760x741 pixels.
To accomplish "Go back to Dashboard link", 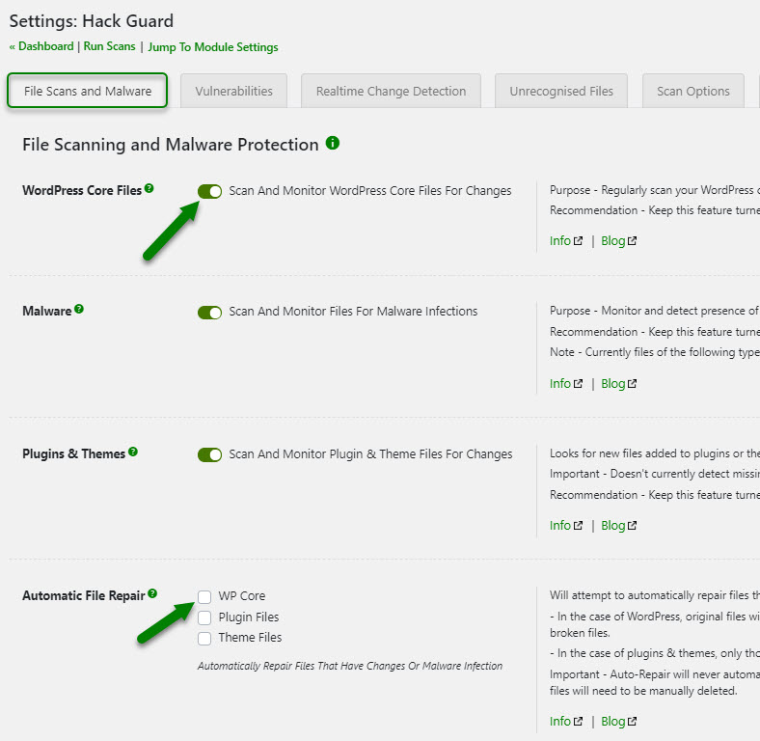I will click(41, 46).
